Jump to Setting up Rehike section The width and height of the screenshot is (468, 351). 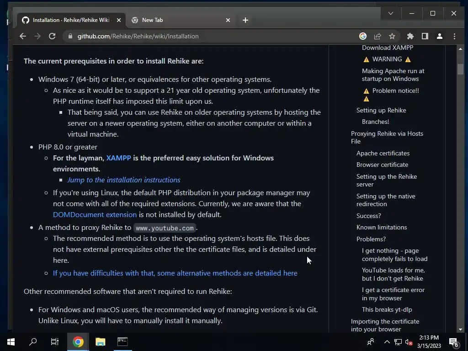pyautogui.click(x=381, y=111)
